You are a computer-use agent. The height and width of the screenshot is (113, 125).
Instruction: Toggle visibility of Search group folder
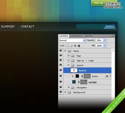point(61,65)
